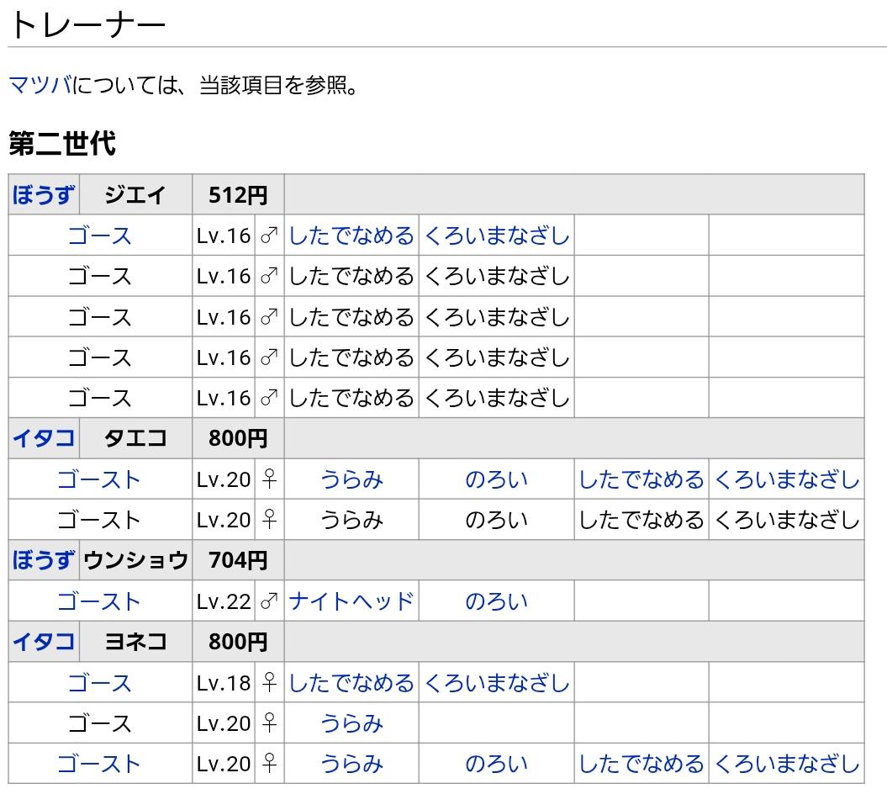
Task: Click blue のろい link in タエコ's first row
Action: tap(496, 479)
